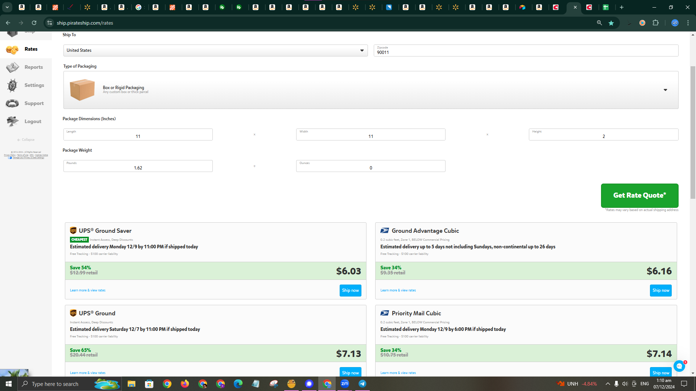Image resolution: width=696 pixels, height=391 pixels.
Task: Open the Windows Start menu
Action: (x=9, y=384)
